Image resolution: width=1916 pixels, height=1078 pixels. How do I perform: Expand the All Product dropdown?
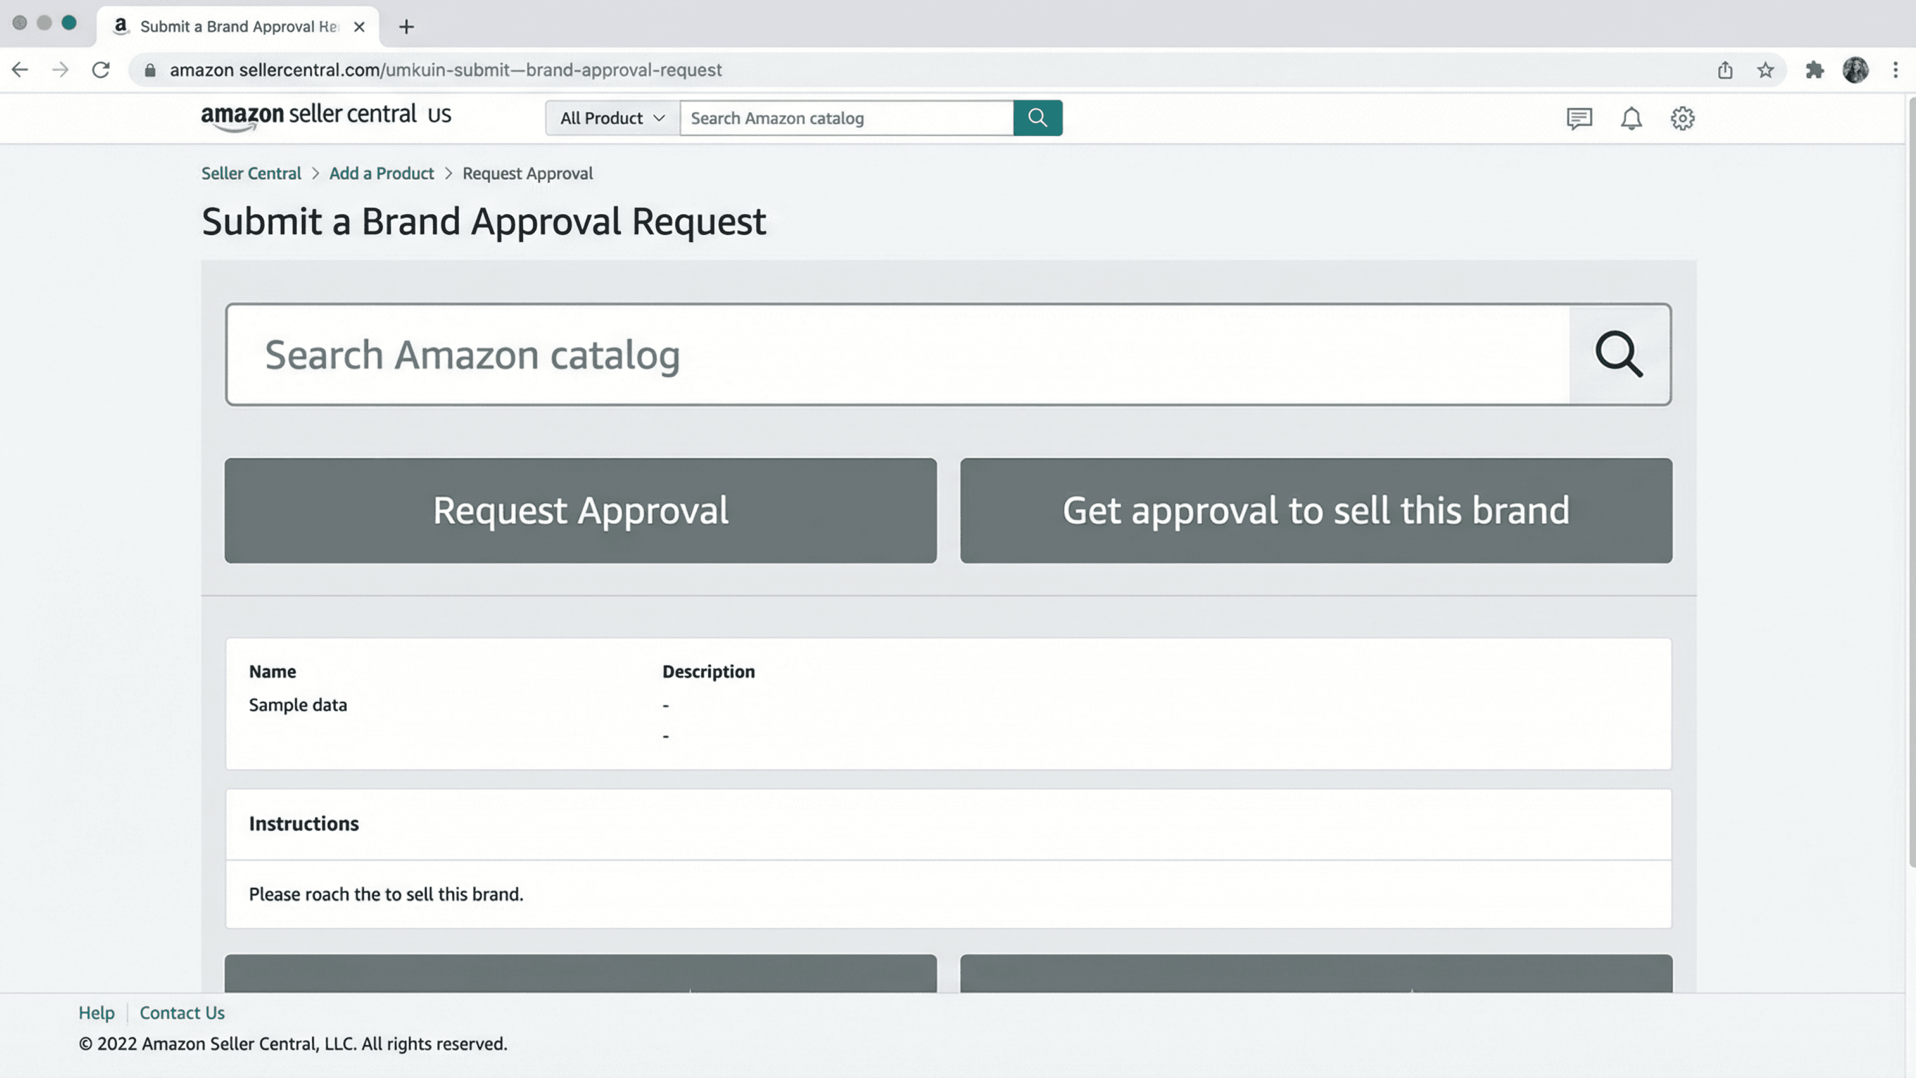point(611,118)
